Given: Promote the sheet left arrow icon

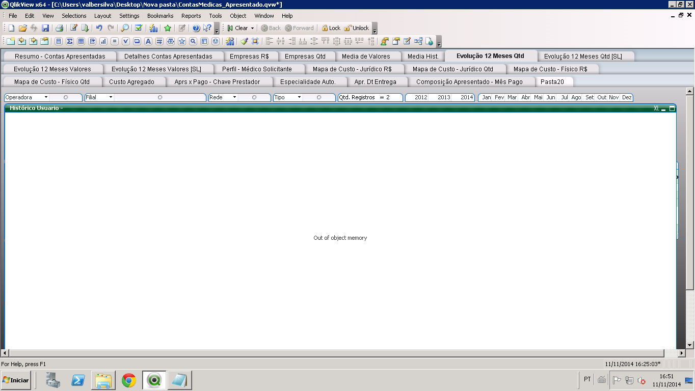Looking at the screenshot, I should click(22, 41).
